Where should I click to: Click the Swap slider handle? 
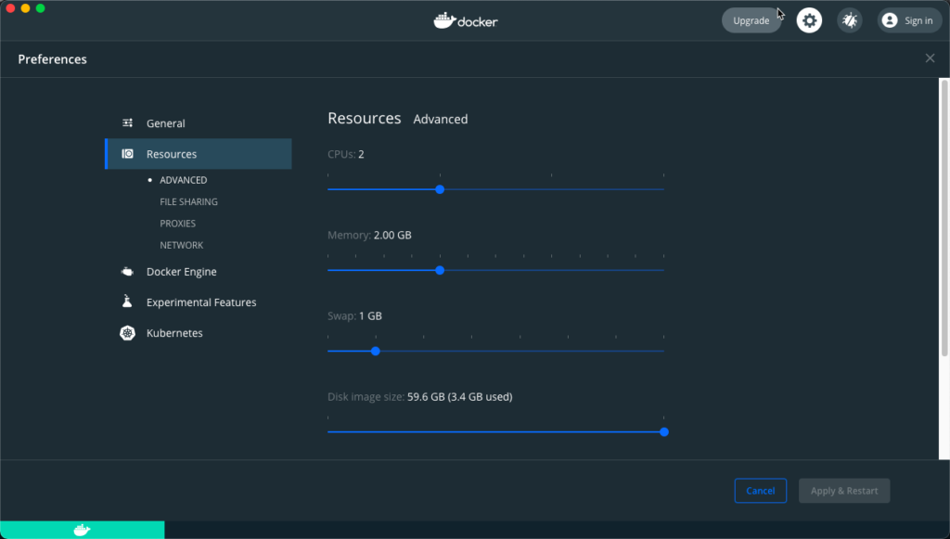click(376, 352)
